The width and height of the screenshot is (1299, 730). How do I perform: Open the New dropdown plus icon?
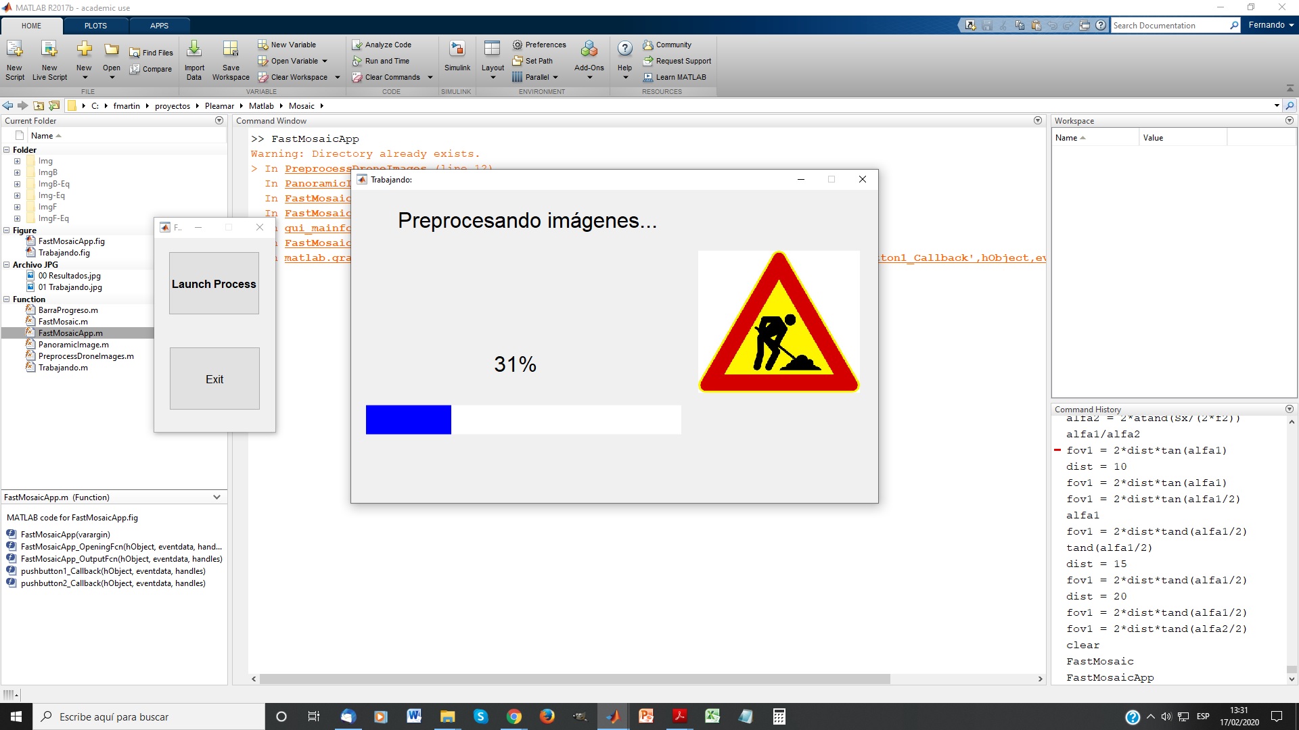[x=84, y=49]
